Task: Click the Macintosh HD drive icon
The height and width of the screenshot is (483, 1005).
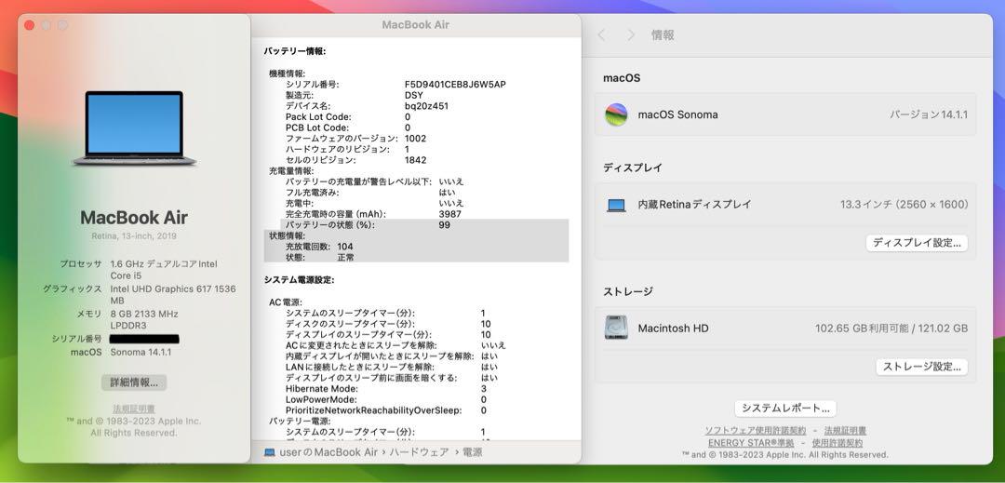Action: click(616, 328)
